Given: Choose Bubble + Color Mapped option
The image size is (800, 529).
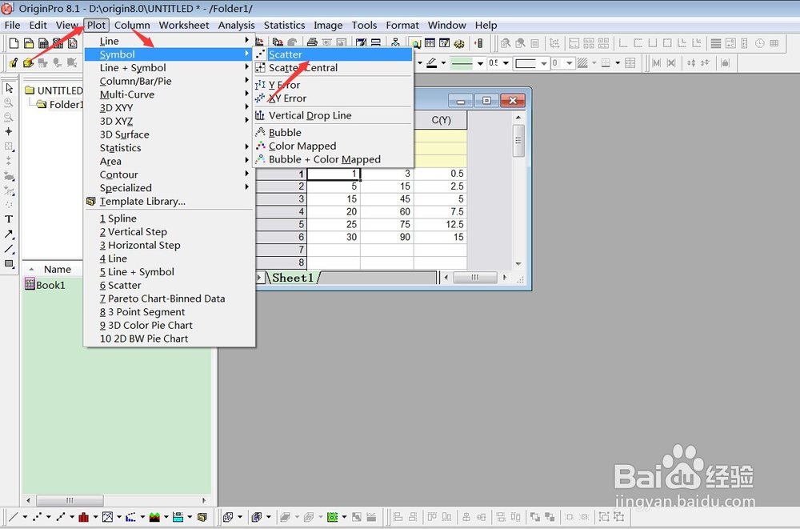Looking at the screenshot, I should click(x=333, y=159).
